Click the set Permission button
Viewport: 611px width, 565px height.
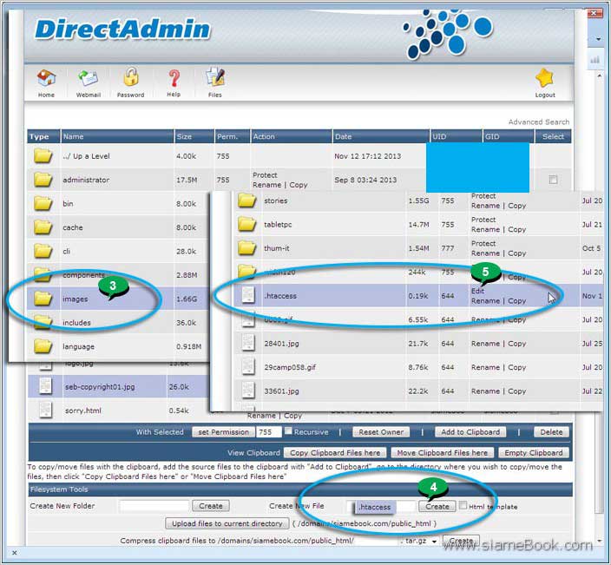223,432
